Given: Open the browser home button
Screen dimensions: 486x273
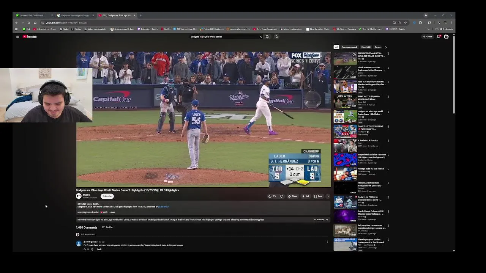Looking at the screenshot, I should (35, 23).
